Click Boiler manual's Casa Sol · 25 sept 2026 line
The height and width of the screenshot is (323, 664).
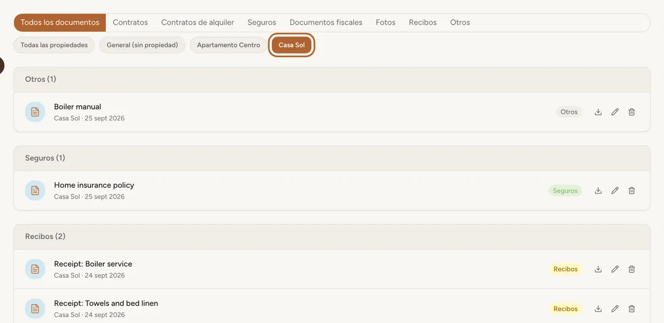[x=89, y=118]
